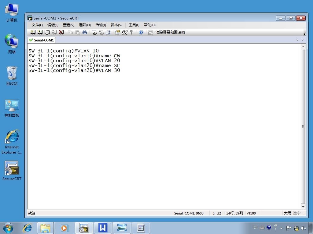Viewport: 313px width, 234px height.
Task: Open the Keymap Editor icon
Action: tap(125, 32)
